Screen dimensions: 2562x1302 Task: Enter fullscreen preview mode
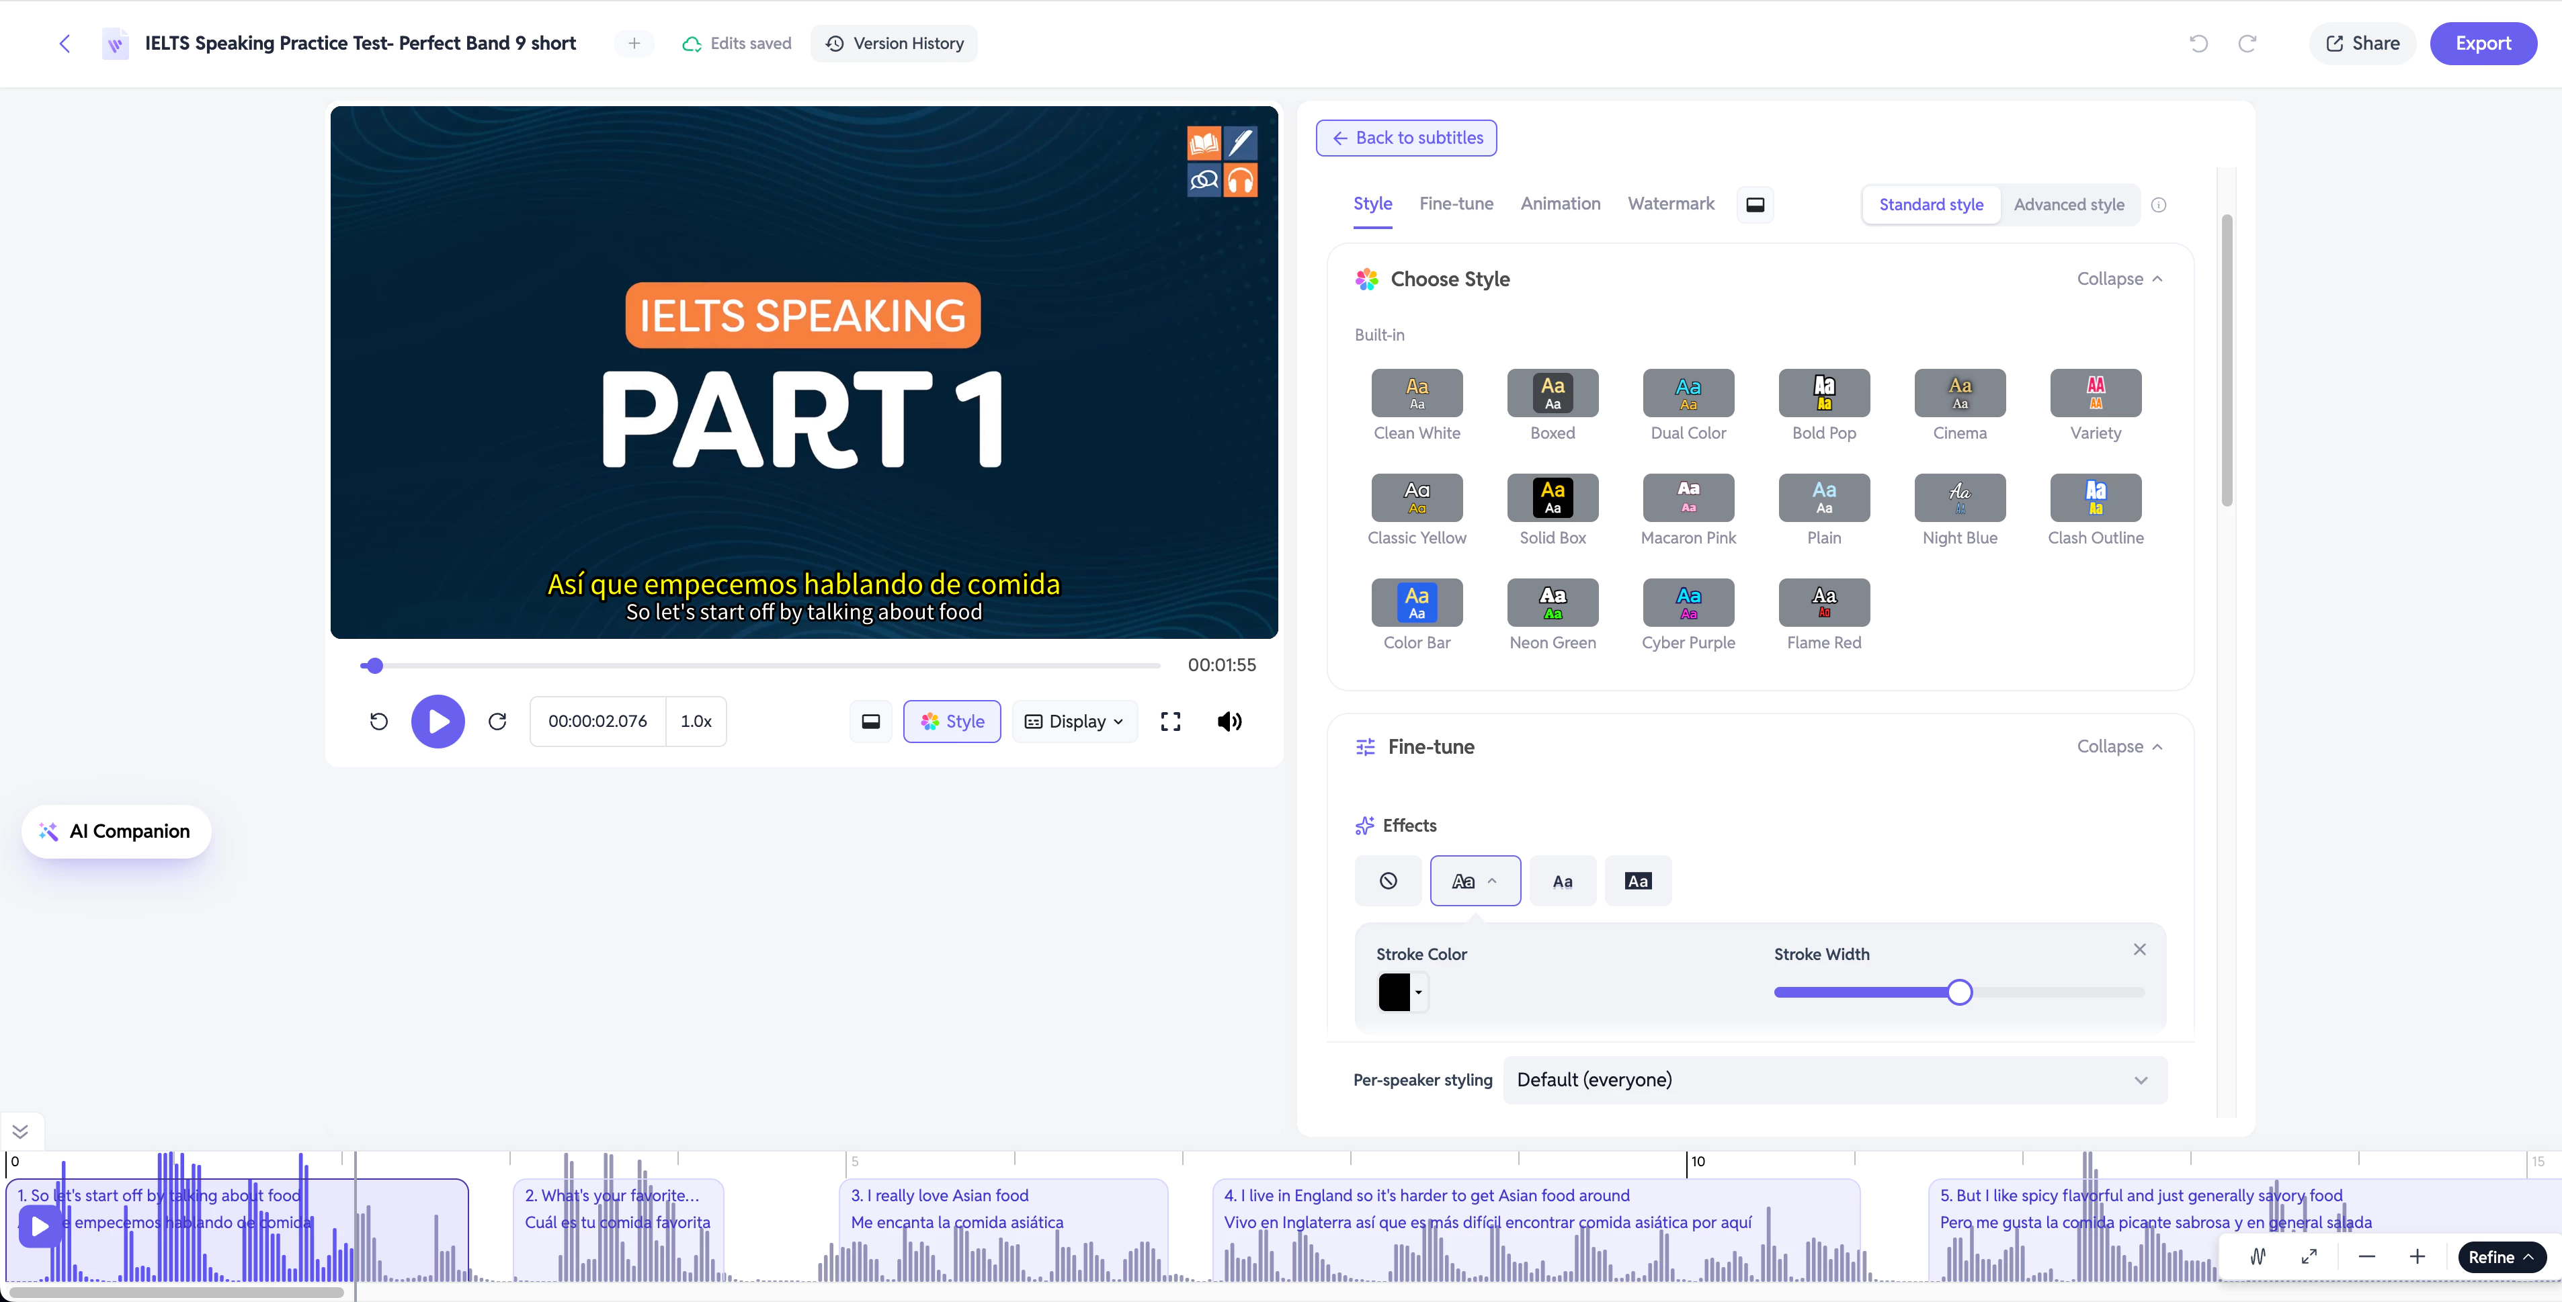tap(1171, 722)
